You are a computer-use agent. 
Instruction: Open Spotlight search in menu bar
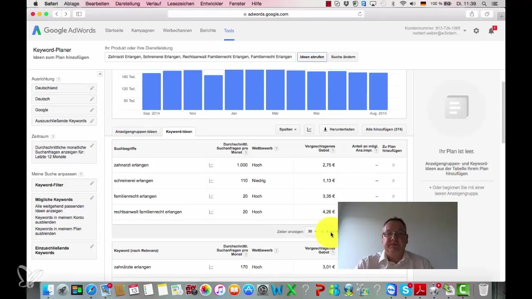pyautogui.click(x=484, y=4)
